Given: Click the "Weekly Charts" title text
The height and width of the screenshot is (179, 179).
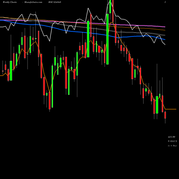Looking at the screenshot, I should click(10, 2).
